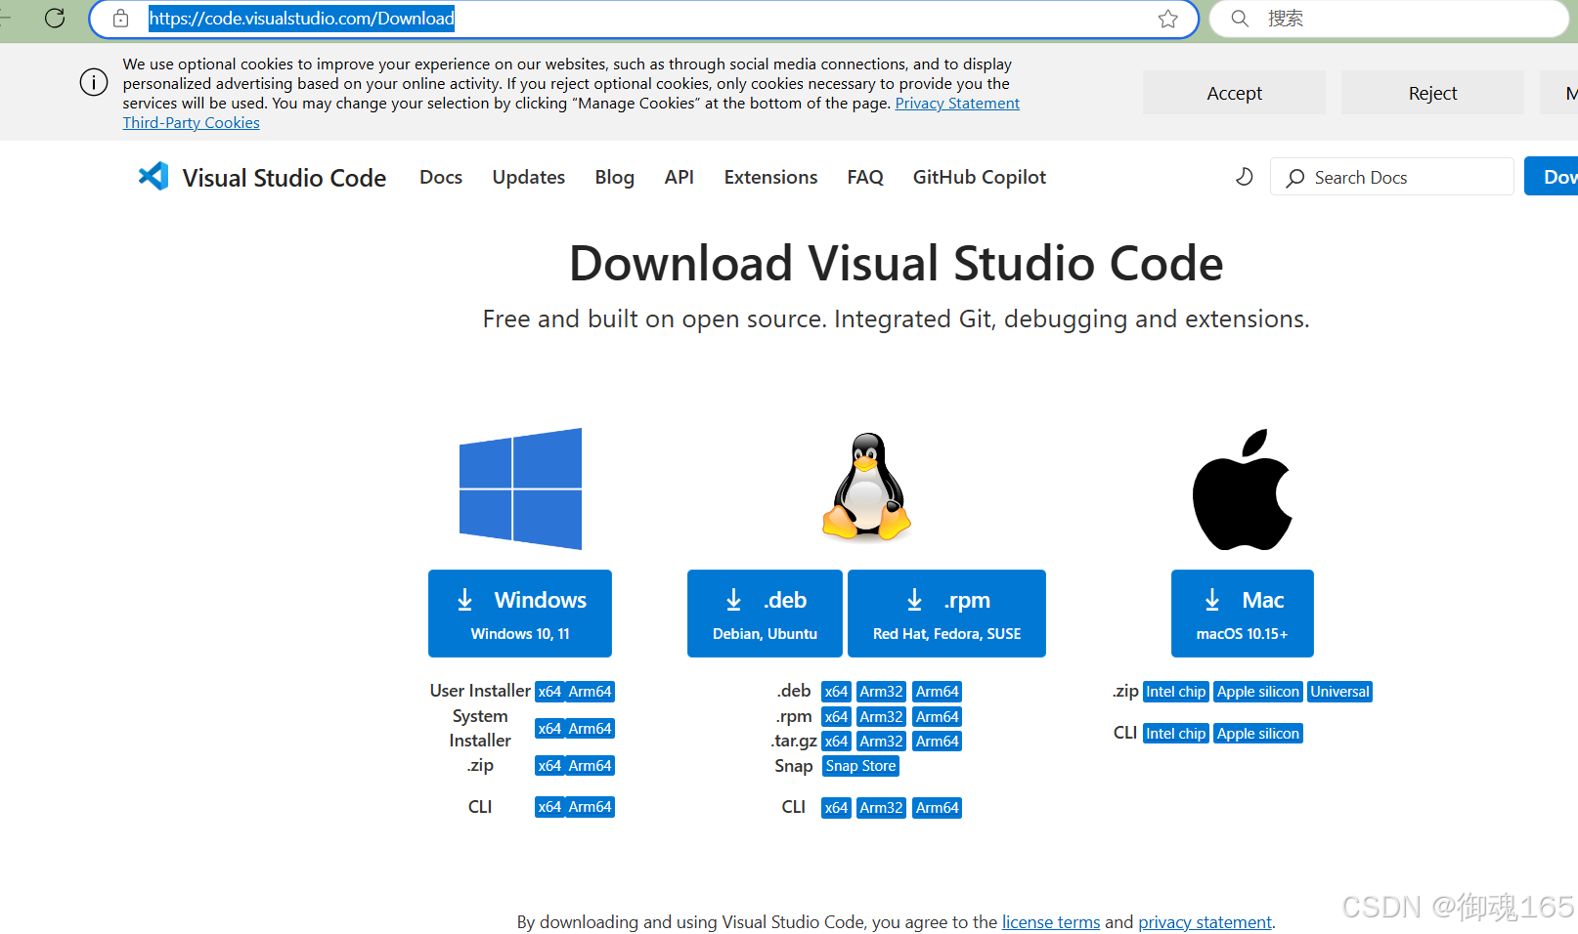Open the license terms link

tap(1051, 922)
